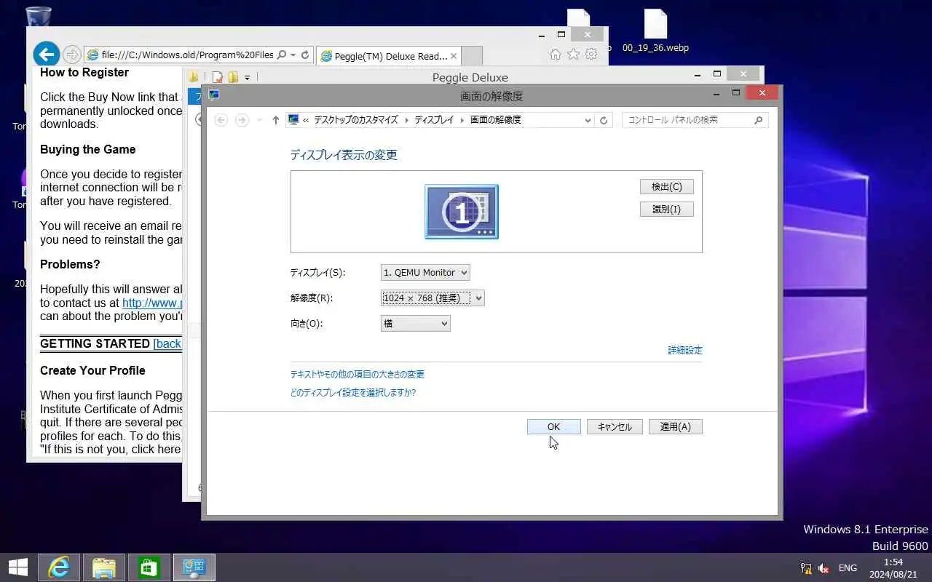This screenshot has width=932, height=582.
Task: Click the IE home icon
Action: click(x=556, y=55)
